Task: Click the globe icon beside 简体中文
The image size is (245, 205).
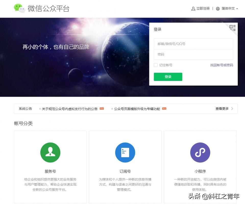Action: click(x=218, y=8)
